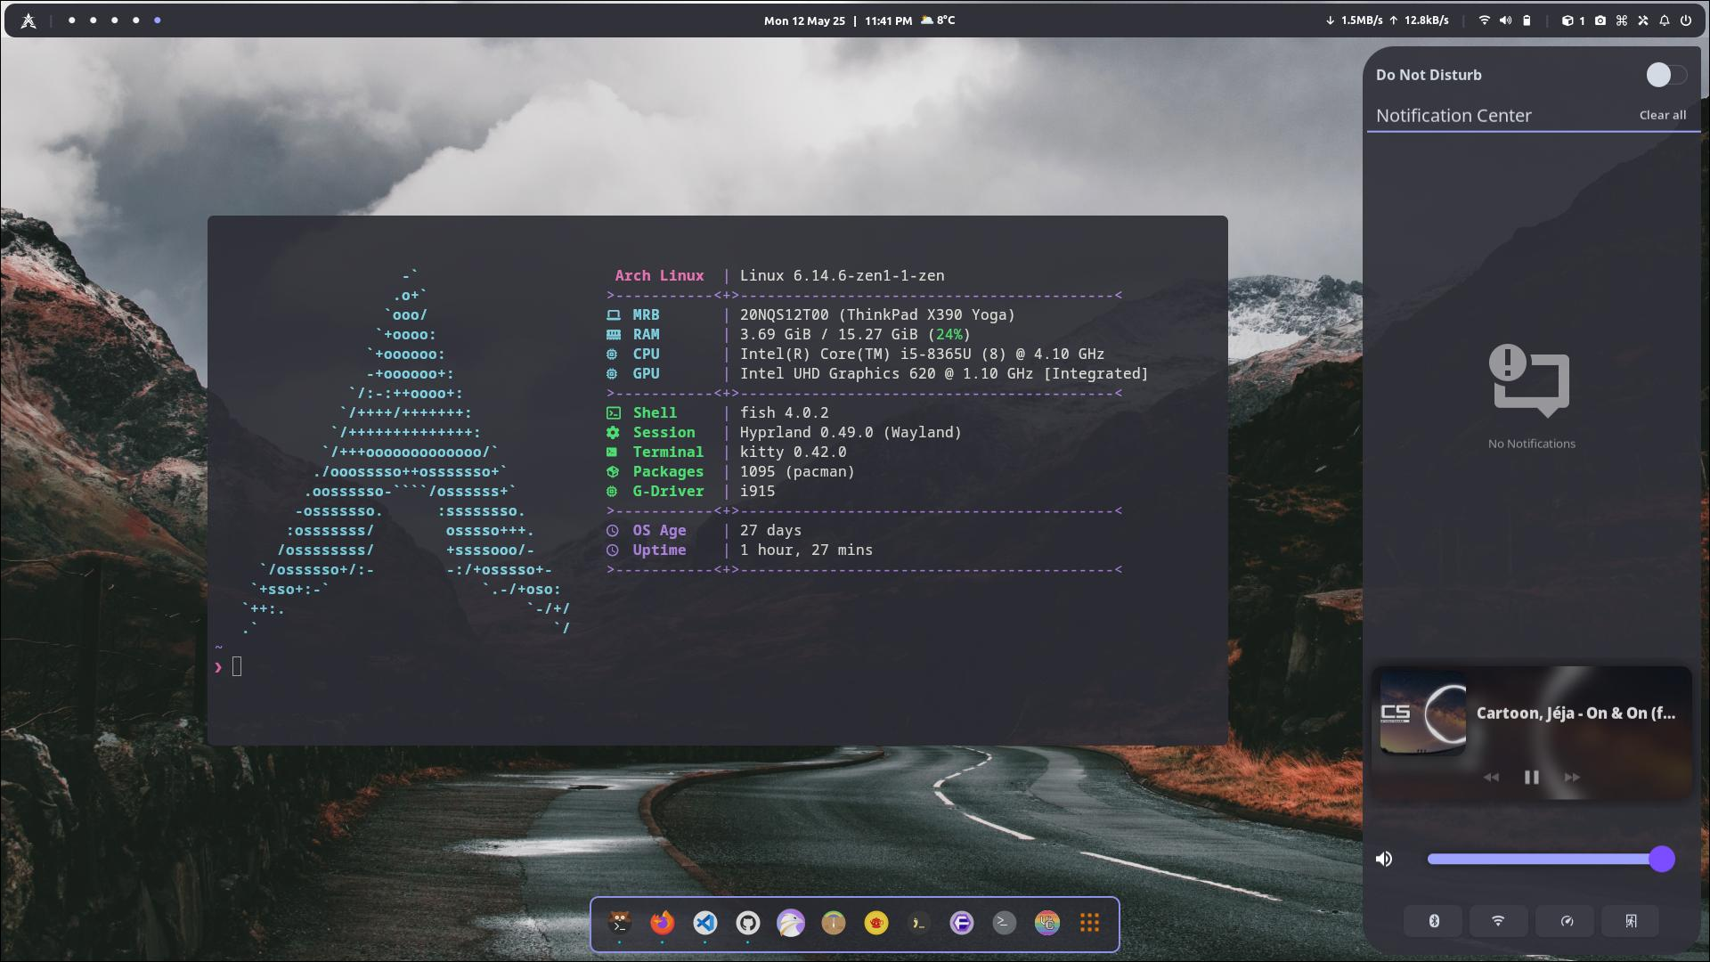Adjust the volume slider in the panel
Image resolution: width=1710 pixels, height=962 pixels.
[x=1551, y=859]
